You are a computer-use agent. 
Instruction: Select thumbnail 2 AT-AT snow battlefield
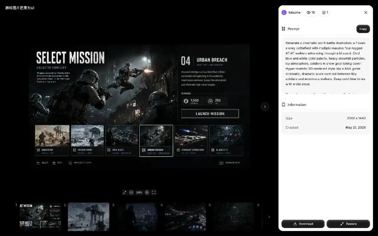pos(89,217)
